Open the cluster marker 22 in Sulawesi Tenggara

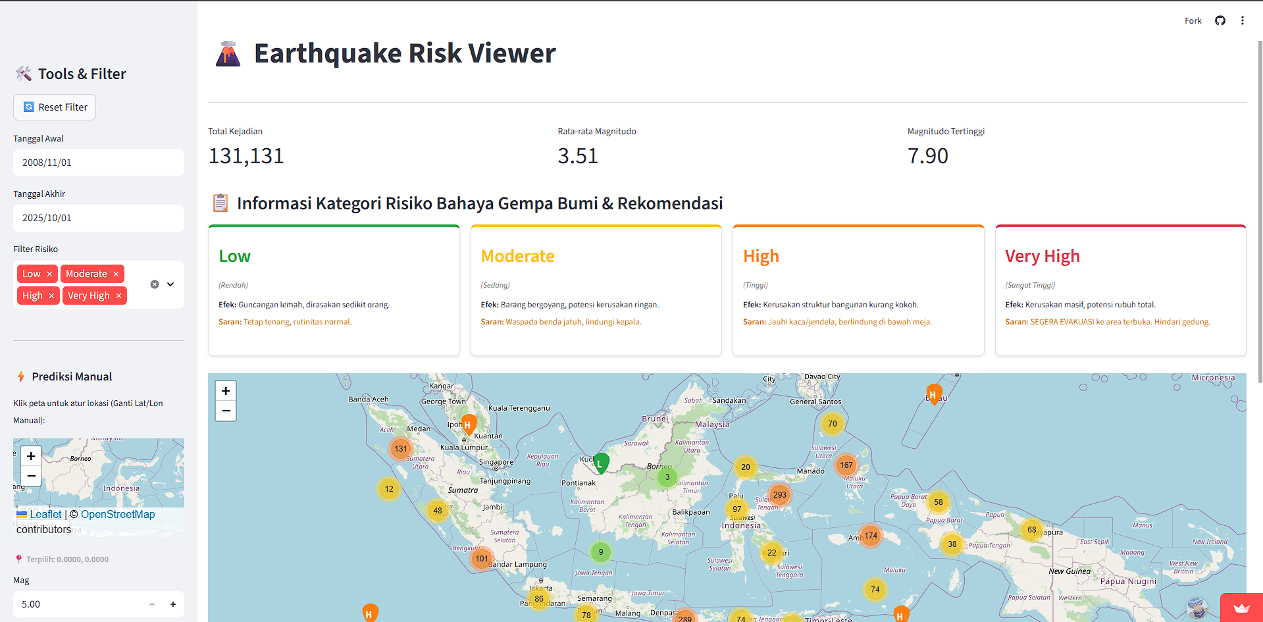tap(772, 553)
